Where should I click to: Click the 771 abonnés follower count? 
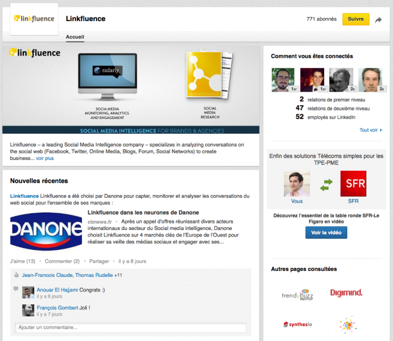(321, 19)
